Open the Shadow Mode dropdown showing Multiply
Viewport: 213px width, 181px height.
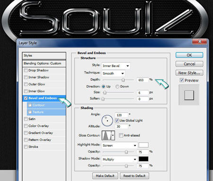(x=119, y=159)
